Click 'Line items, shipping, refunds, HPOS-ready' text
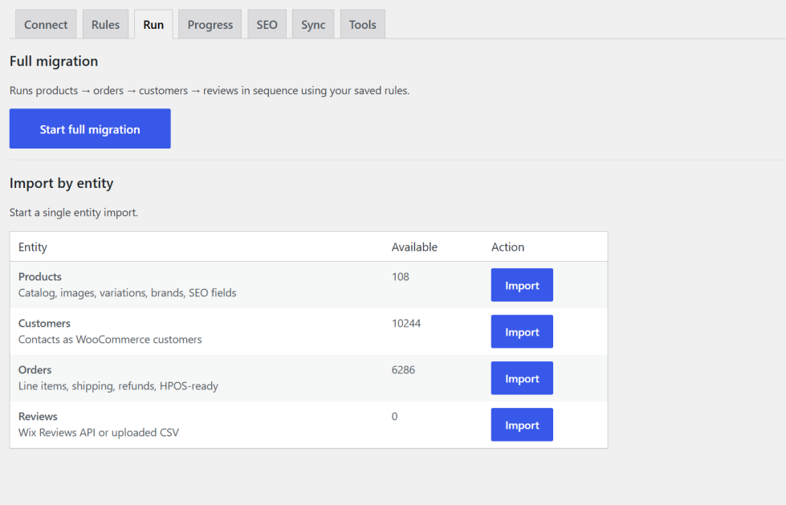The height and width of the screenshot is (505, 786). (118, 386)
